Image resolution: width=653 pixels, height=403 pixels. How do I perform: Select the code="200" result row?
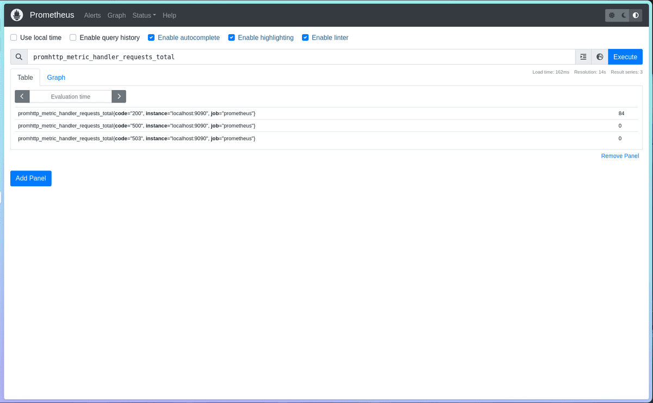(x=326, y=114)
